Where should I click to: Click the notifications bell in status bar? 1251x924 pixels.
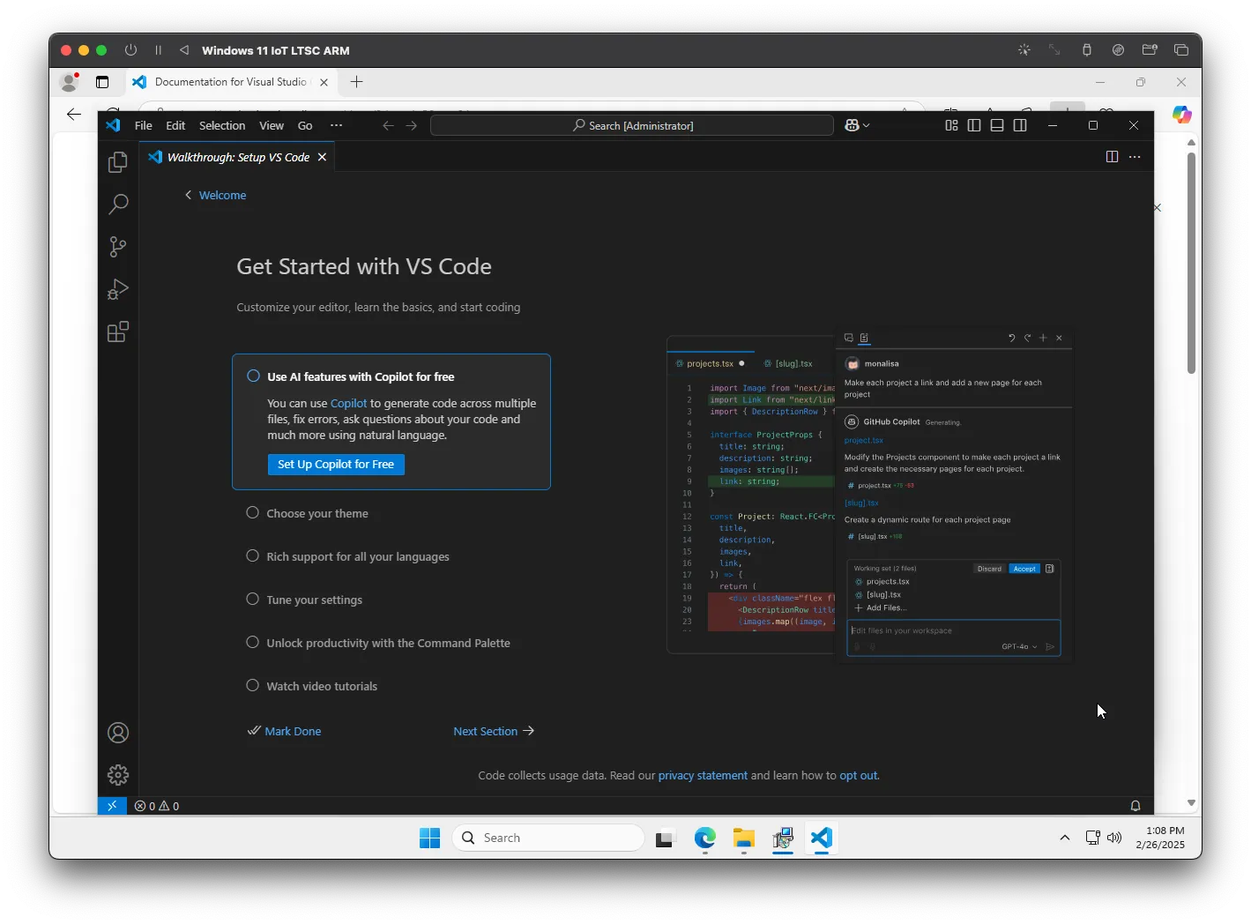(x=1135, y=806)
